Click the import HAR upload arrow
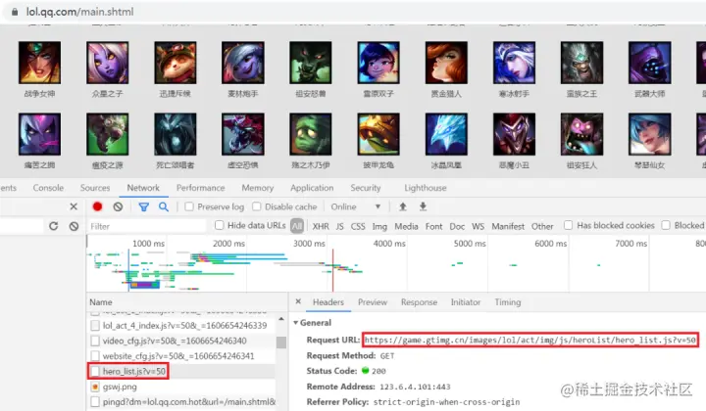This screenshot has height=411, width=706. (x=403, y=206)
